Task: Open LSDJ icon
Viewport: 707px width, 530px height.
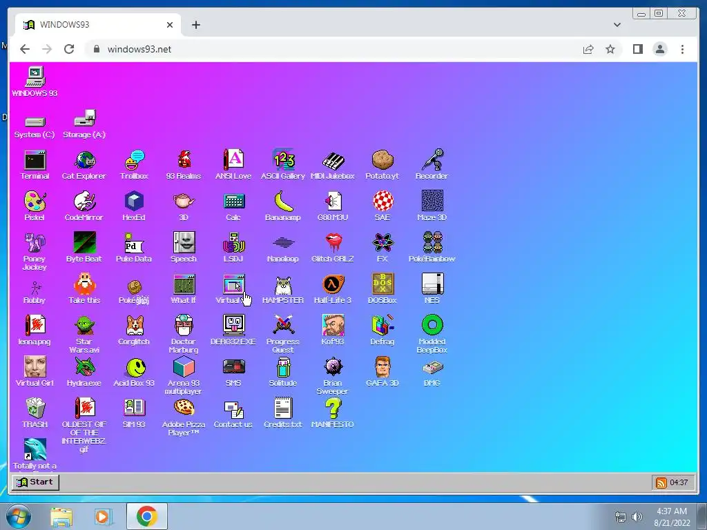Action: click(x=233, y=242)
